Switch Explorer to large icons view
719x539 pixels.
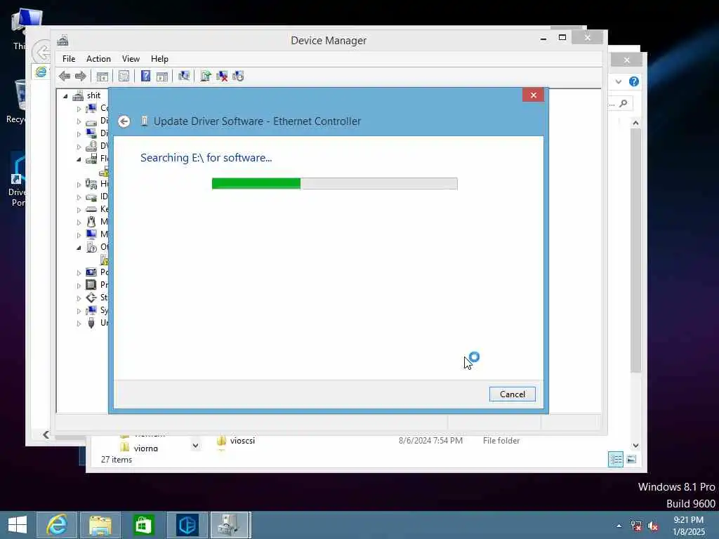click(x=631, y=459)
